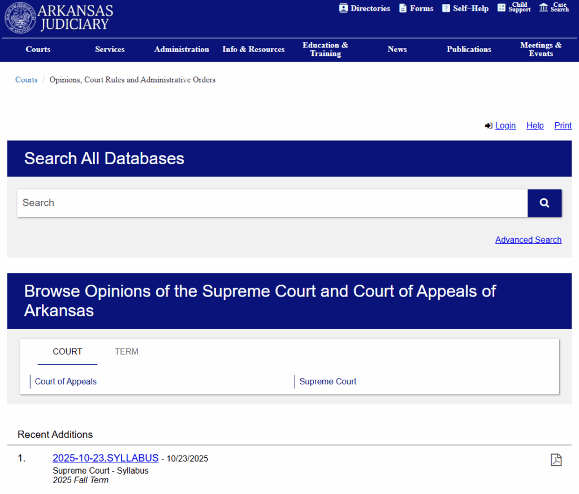579x494 pixels.
Task: Open the 2025-10-23.SYLLABUS document link
Action: [105, 458]
